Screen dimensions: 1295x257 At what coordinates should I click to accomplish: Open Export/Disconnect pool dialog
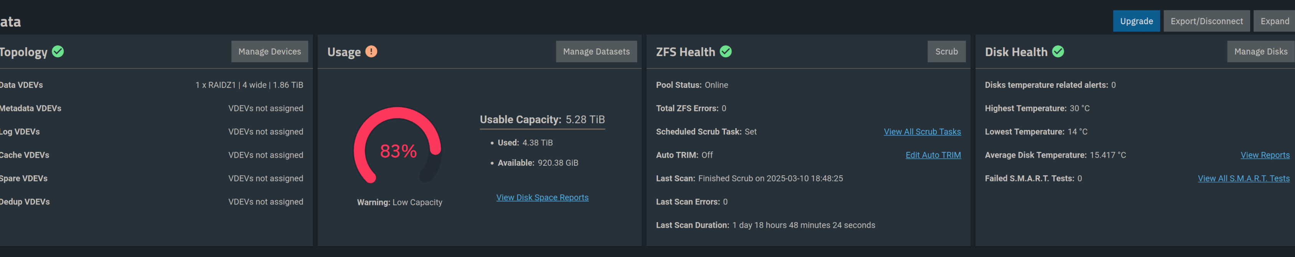[x=1206, y=21]
